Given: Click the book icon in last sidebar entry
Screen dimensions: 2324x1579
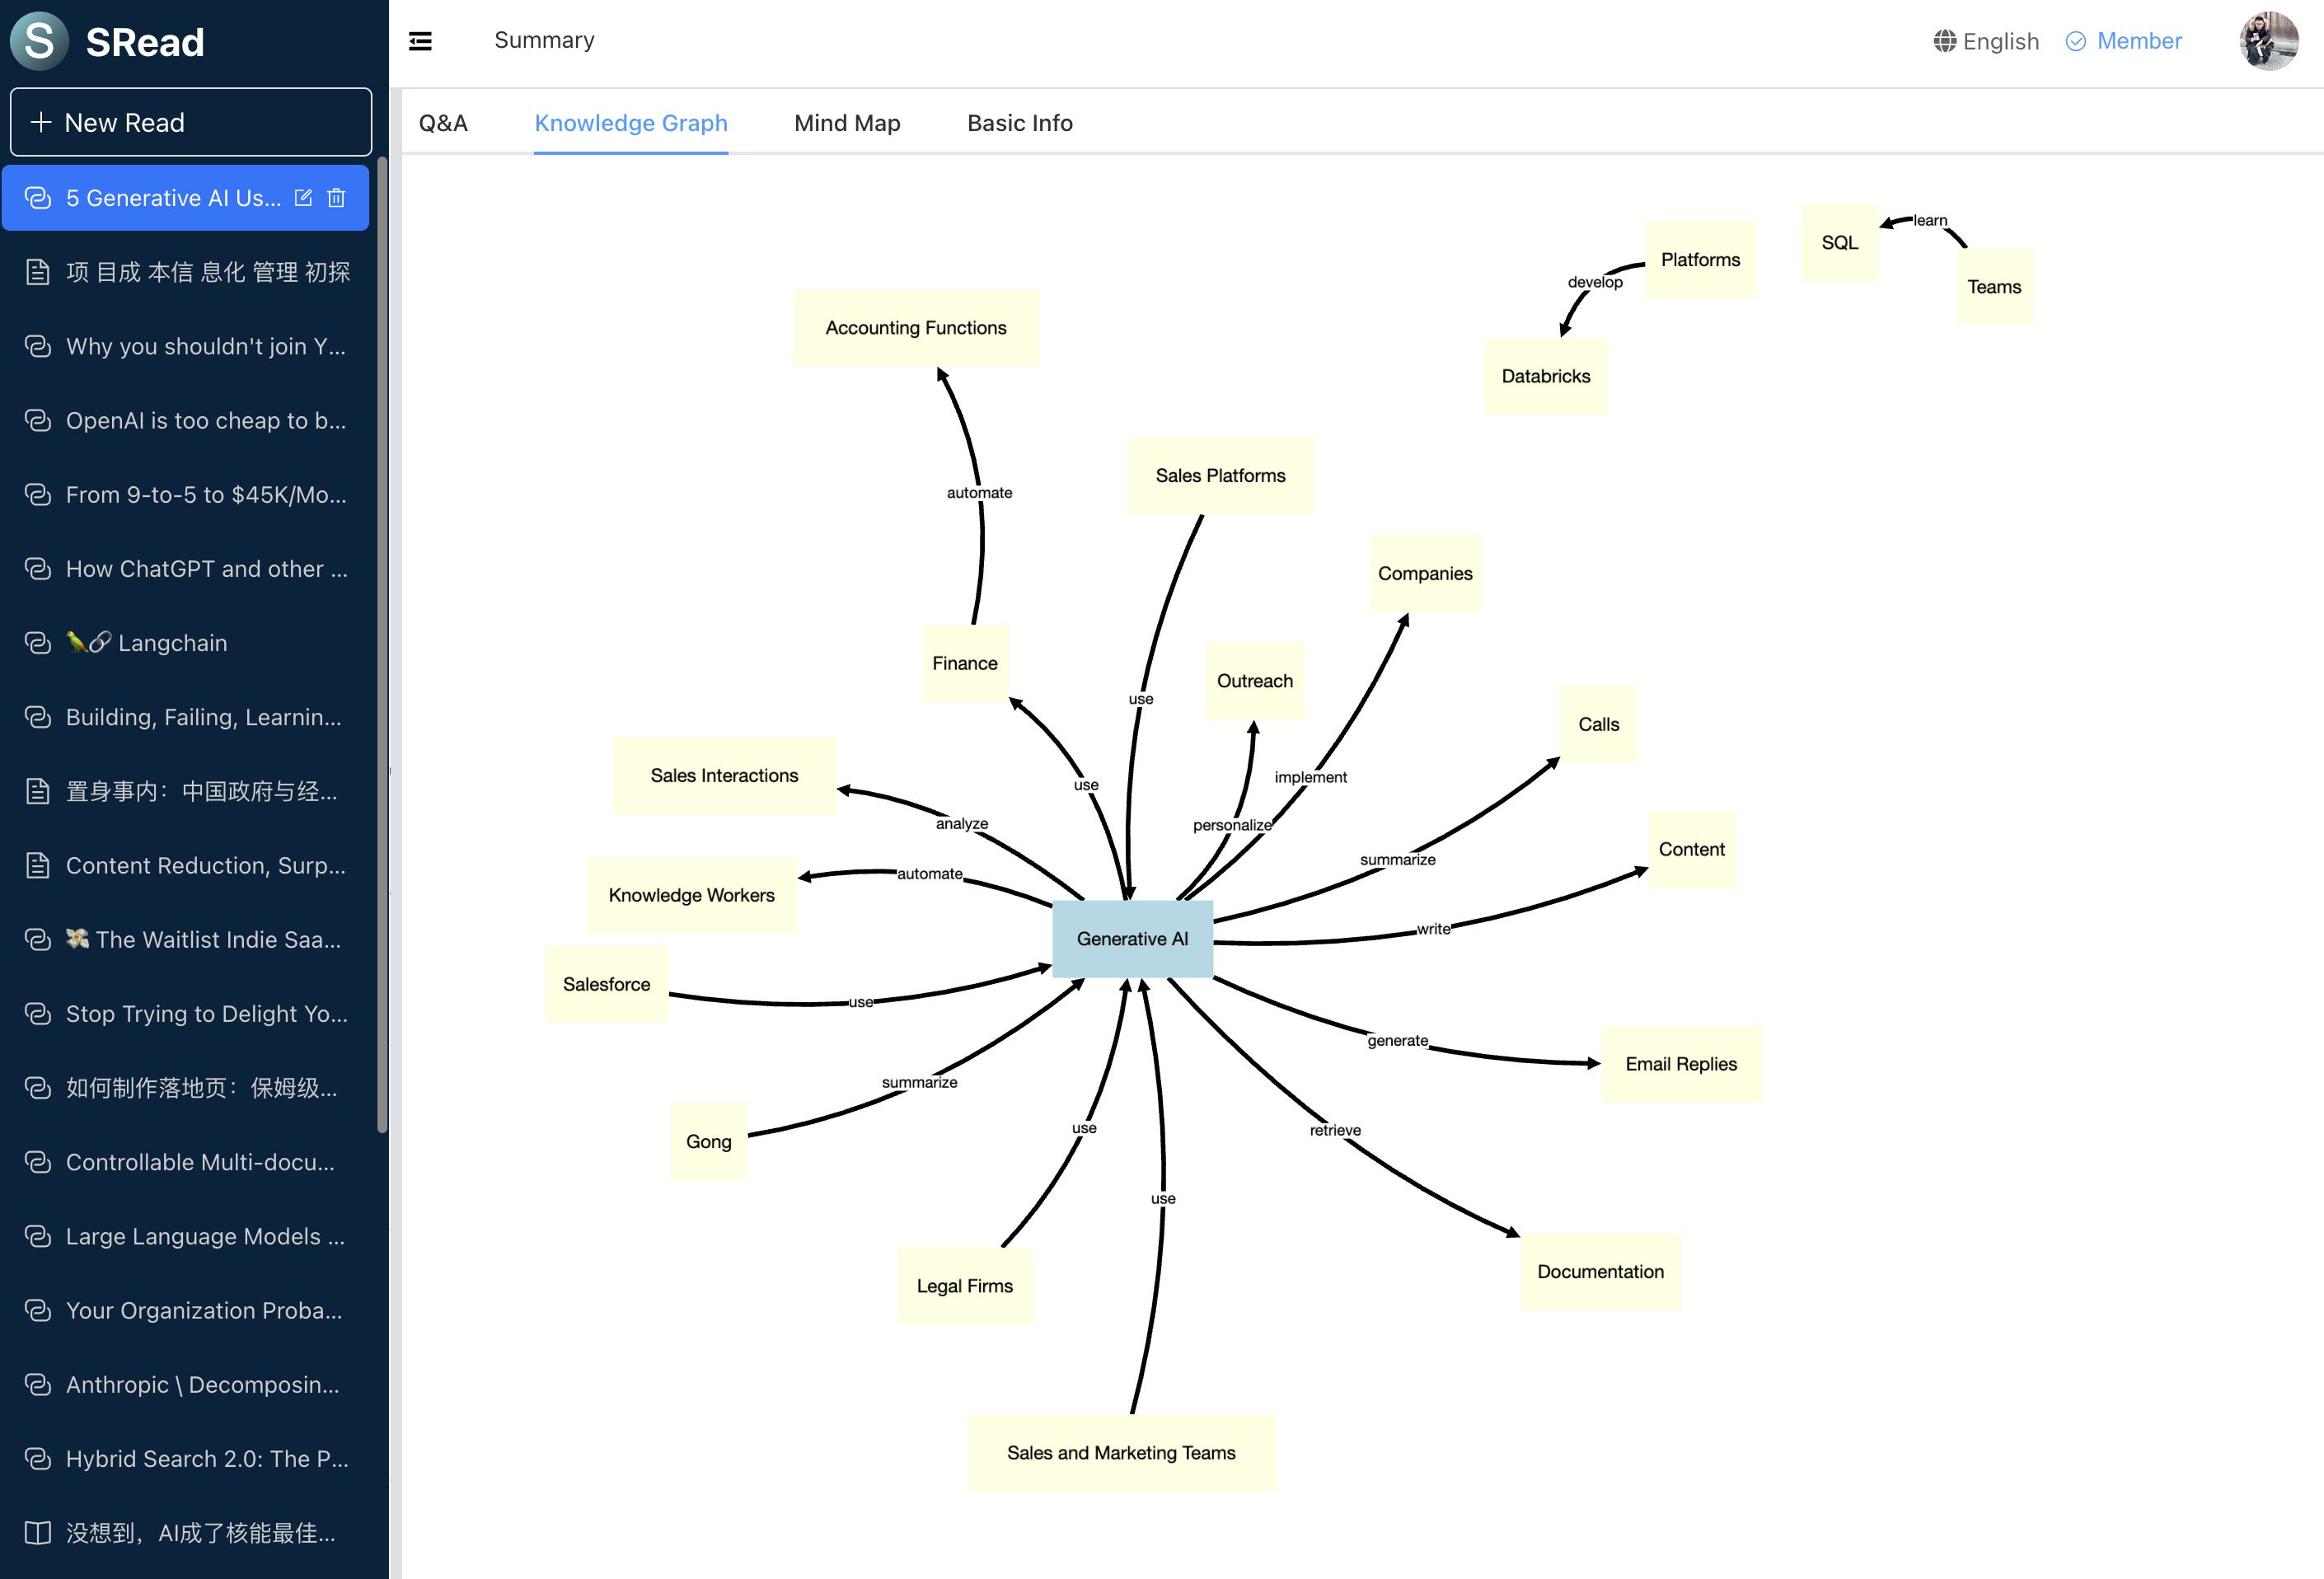Looking at the screenshot, I should pos(37,1533).
